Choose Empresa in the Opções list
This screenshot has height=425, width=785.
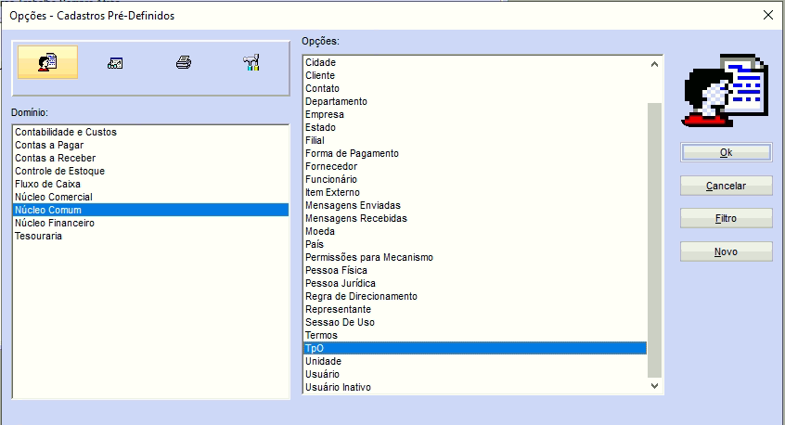click(x=475, y=115)
